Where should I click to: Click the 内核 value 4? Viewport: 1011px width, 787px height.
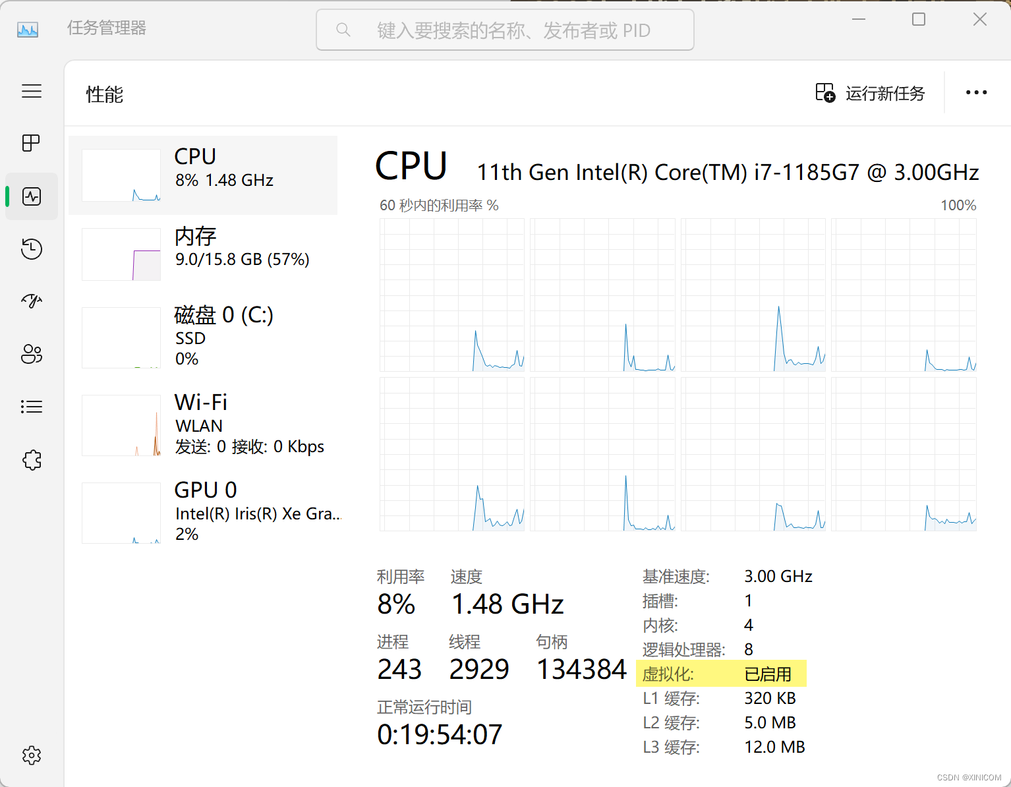point(749,625)
